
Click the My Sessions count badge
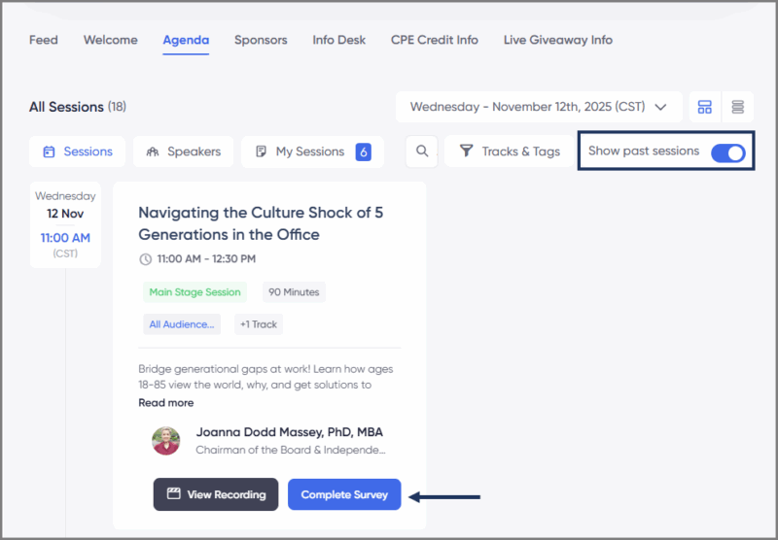coord(363,152)
